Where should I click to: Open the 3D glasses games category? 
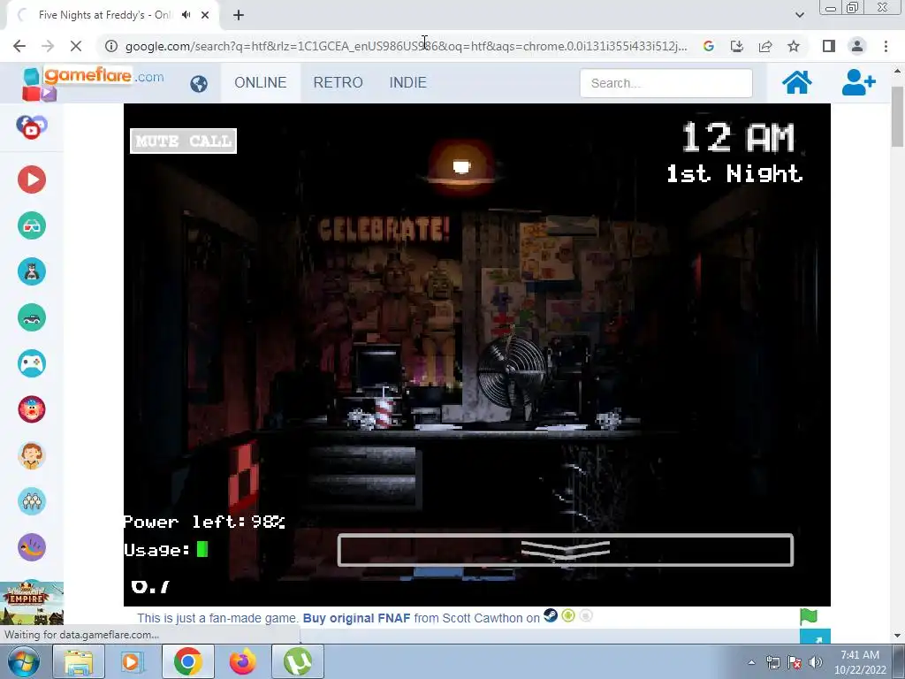tap(32, 225)
